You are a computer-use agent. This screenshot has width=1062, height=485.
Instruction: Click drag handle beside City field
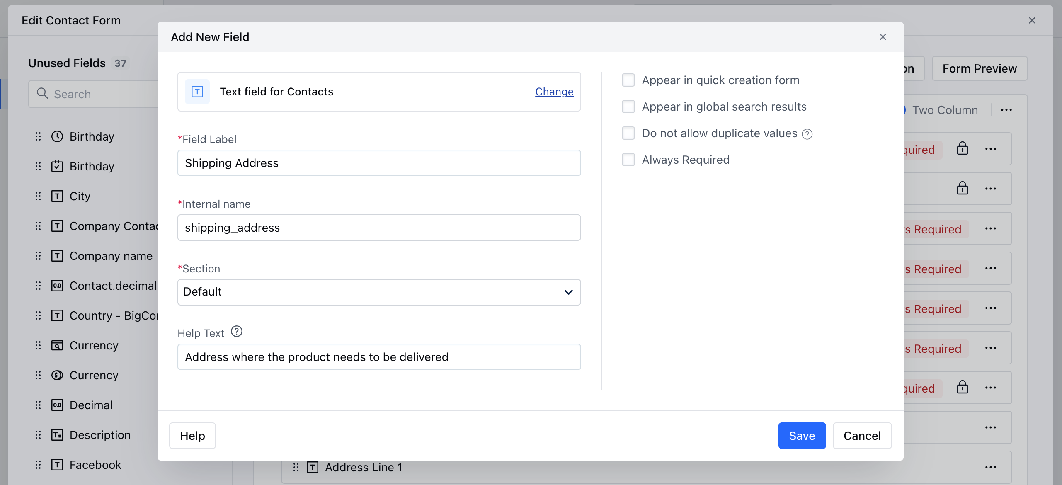[x=38, y=196]
